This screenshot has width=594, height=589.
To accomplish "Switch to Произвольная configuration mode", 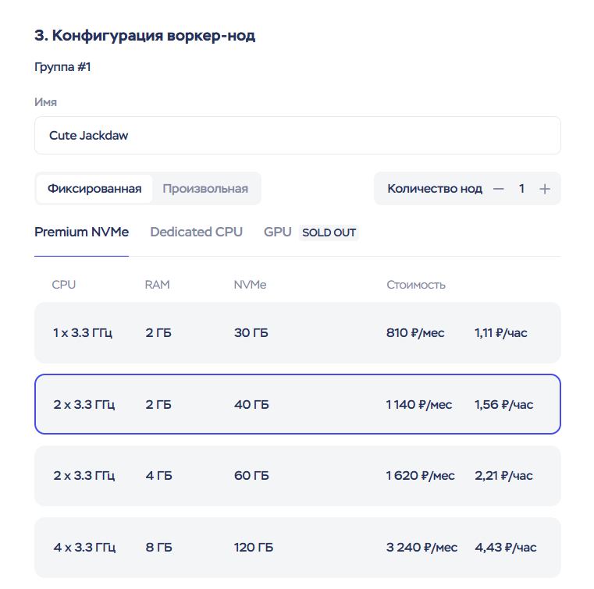I will pyautogui.click(x=205, y=189).
